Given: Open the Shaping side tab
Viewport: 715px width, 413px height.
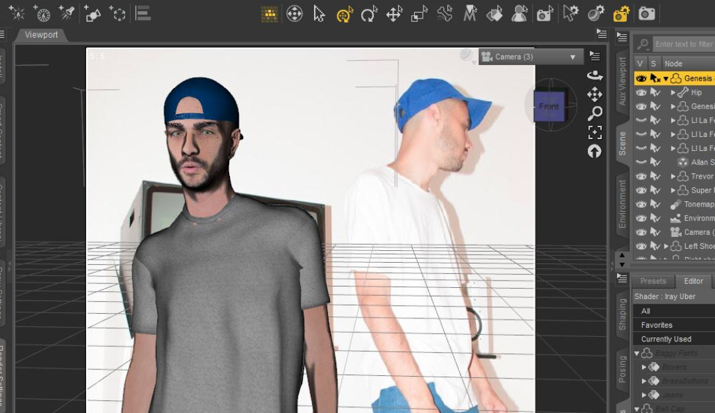Looking at the screenshot, I should point(622,312).
